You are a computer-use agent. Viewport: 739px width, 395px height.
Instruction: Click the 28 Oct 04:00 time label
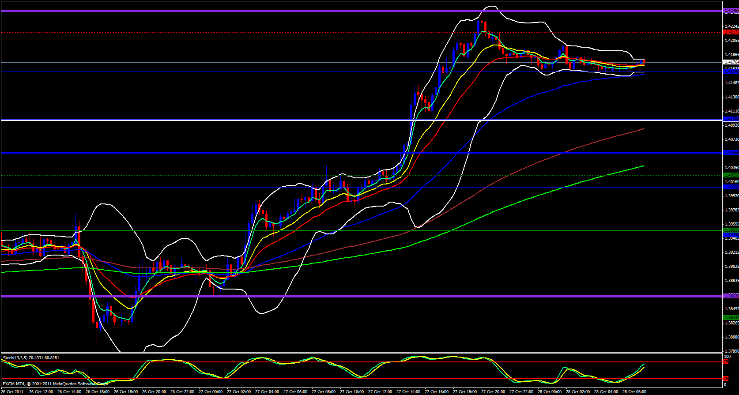coord(606,392)
